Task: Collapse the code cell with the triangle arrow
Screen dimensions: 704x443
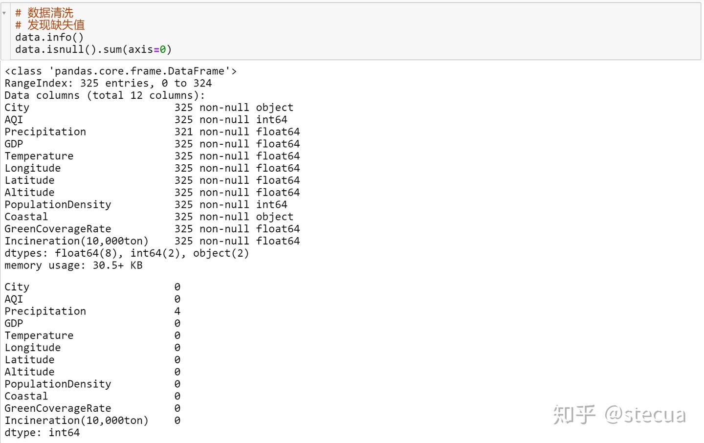Action: [4, 13]
